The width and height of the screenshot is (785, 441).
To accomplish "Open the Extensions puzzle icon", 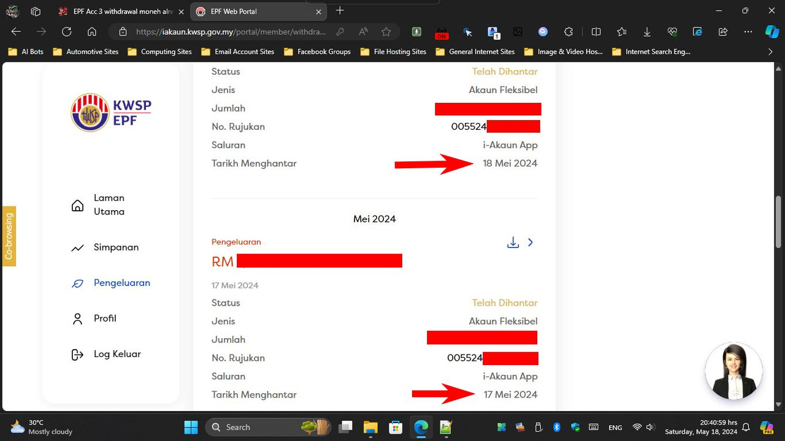I will click(569, 32).
